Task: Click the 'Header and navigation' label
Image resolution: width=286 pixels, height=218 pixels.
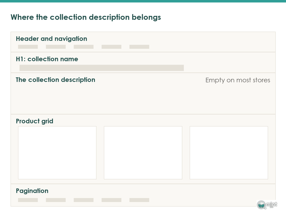Action: pyautogui.click(x=52, y=39)
